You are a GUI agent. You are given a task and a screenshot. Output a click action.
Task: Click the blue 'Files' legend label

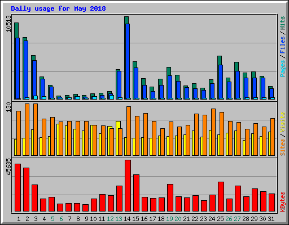[x=283, y=45]
